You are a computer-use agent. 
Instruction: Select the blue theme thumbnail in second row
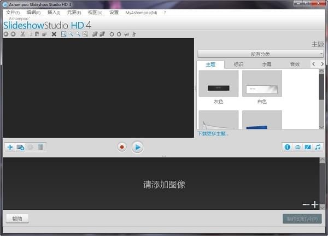tap(262, 120)
